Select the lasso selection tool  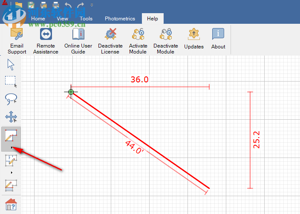coord(11,99)
